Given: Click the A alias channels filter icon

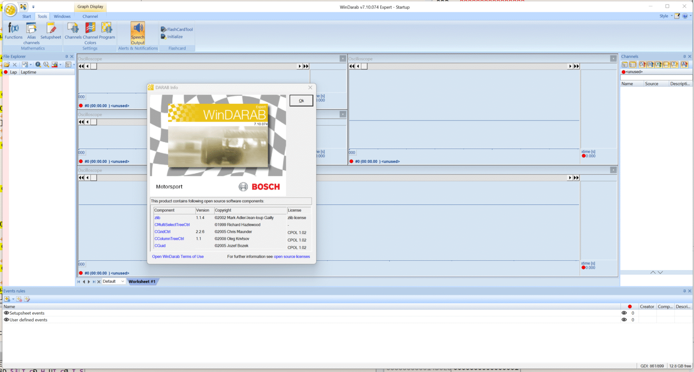Looking at the screenshot, I should (x=685, y=65).
